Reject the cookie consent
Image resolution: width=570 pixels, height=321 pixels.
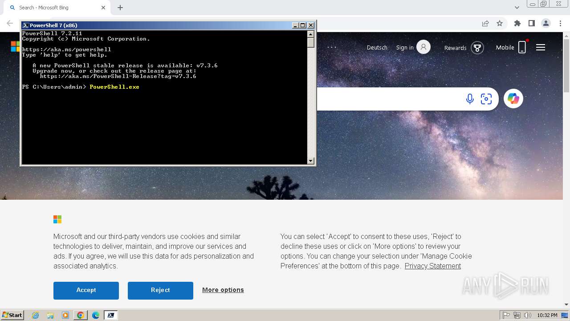(x=160, y=290)
